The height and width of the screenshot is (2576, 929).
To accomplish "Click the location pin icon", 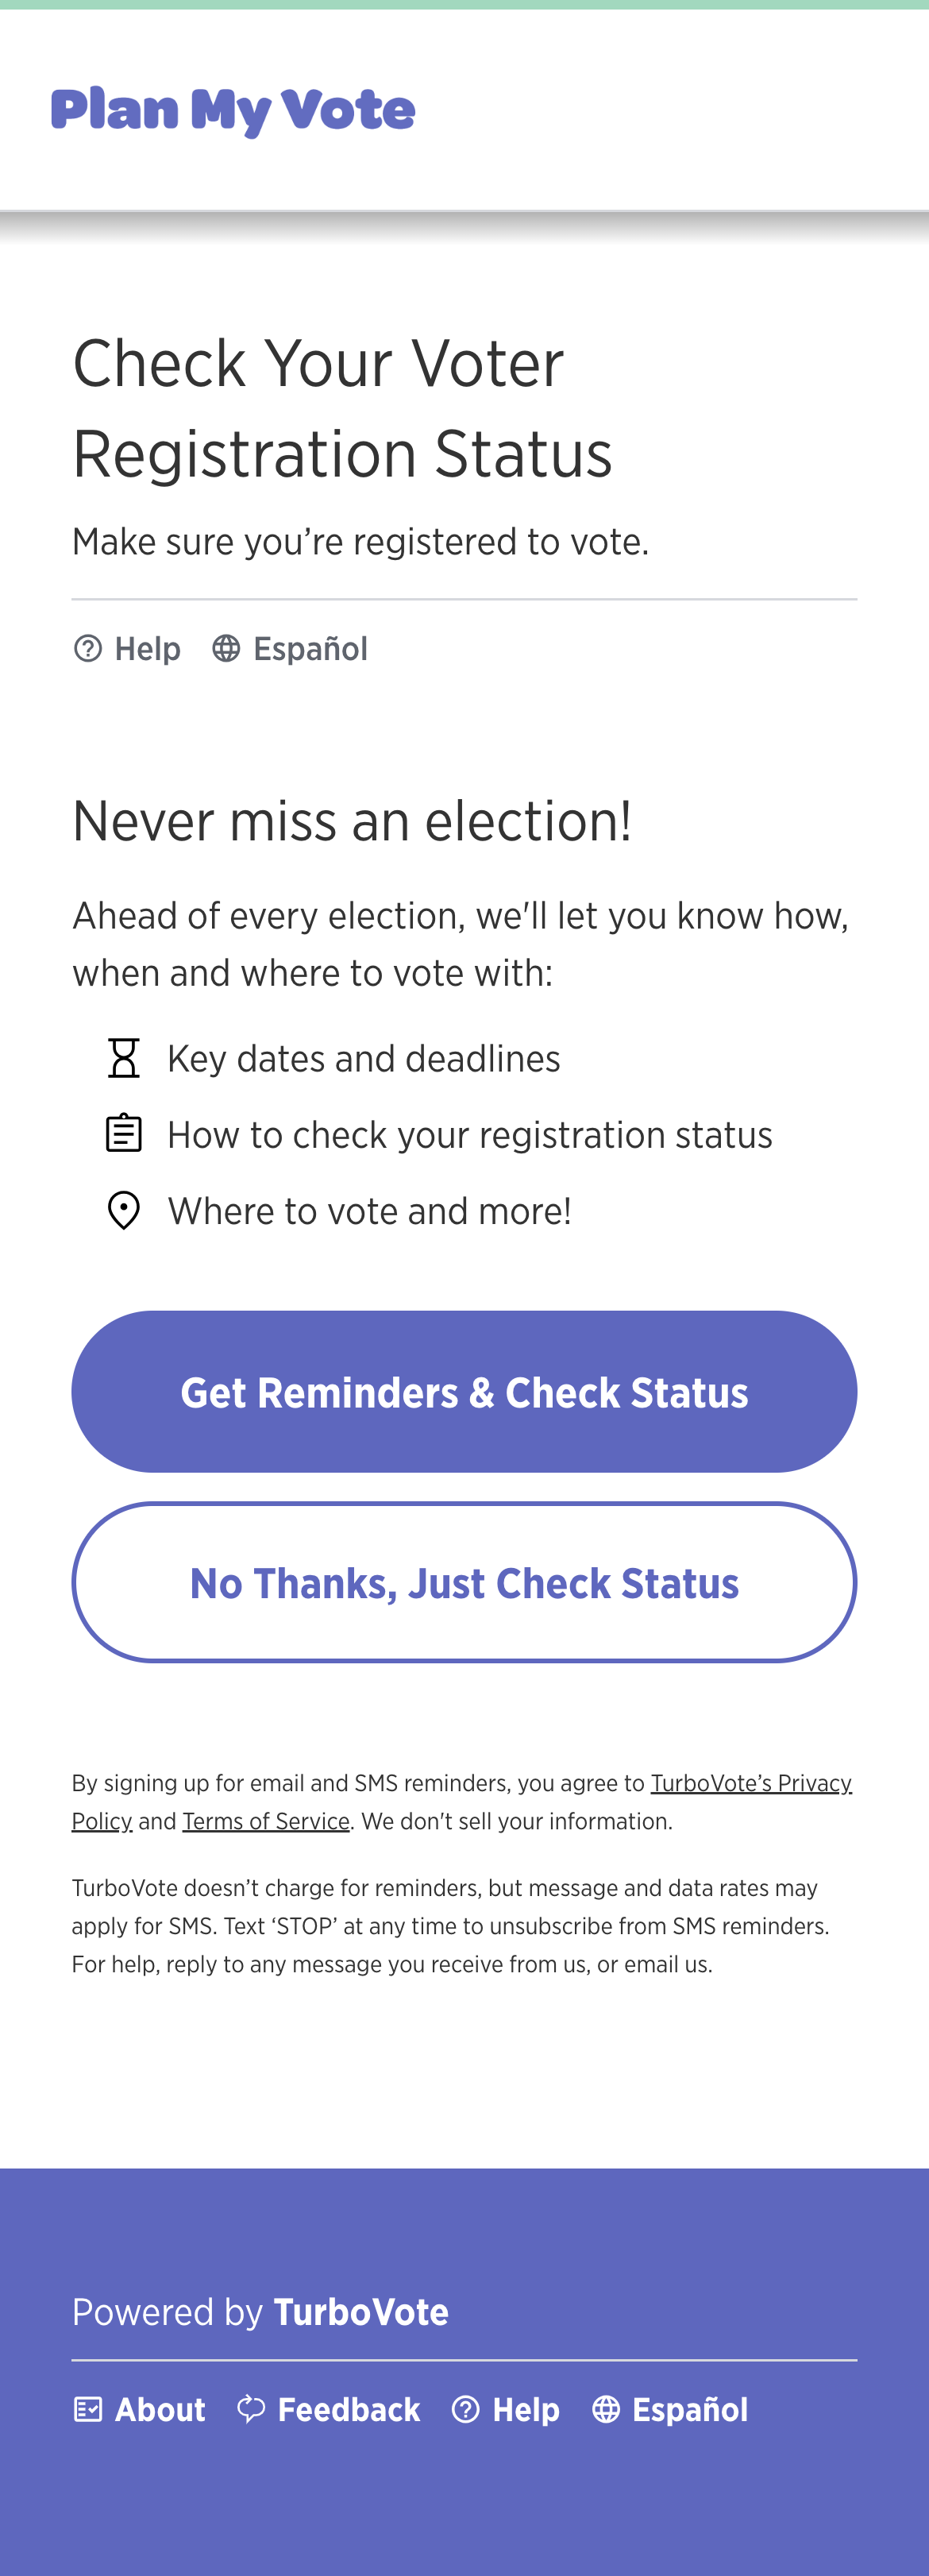I will point(123,1210).
